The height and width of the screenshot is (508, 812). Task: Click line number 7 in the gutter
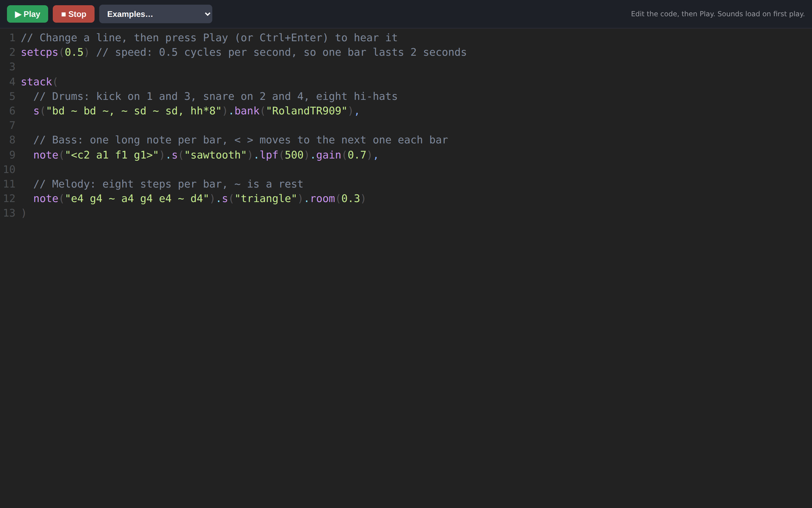(x=12, y=125)
